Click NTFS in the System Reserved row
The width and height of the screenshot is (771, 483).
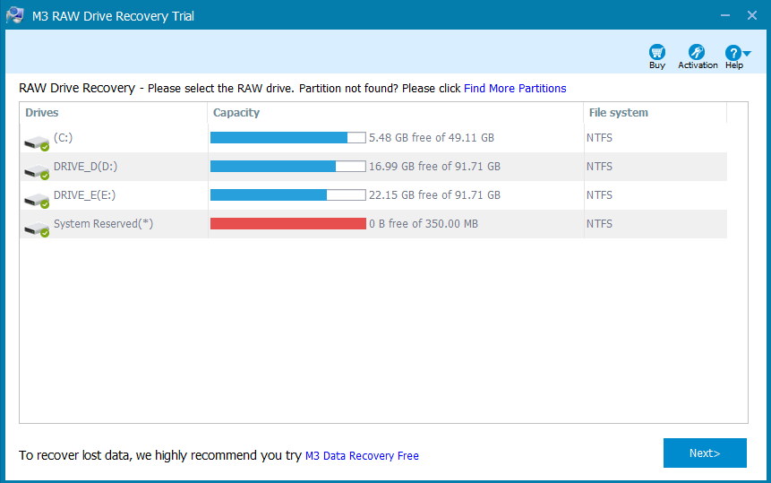pyautogui.click(x=599, y=224)
